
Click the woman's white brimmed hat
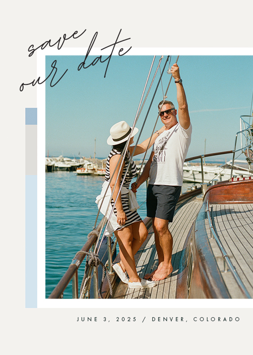click(x=122, y=133)
